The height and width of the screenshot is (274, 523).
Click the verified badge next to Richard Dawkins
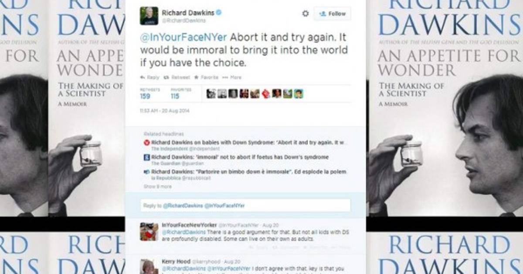click(x=219, y=12)
